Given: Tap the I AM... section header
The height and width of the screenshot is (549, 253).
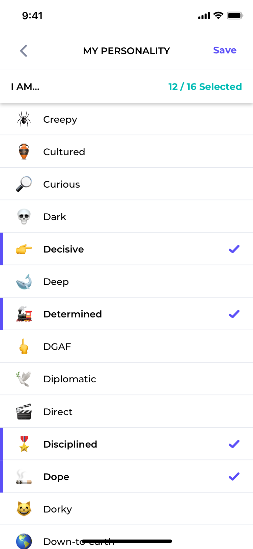Looking at the screenshot, I should (x=25, y=87).
